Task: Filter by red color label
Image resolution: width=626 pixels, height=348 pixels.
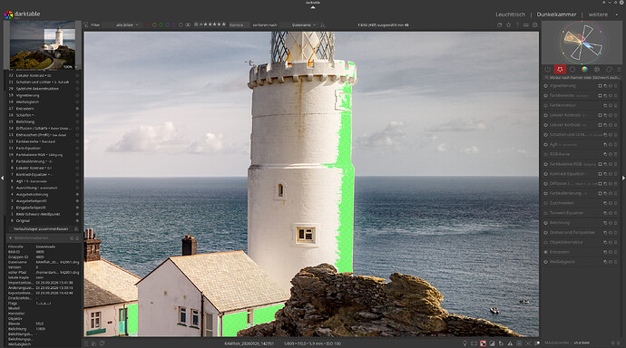Action: 147,24
